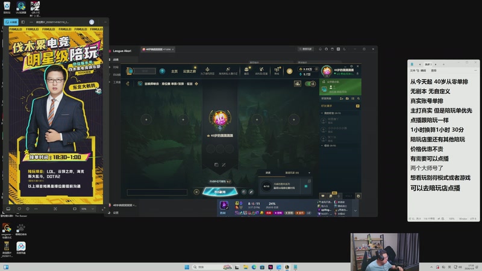Click the purple champion icon in match record
The height and width of the screenshot is (271, 482).
(x=224, y=205)
